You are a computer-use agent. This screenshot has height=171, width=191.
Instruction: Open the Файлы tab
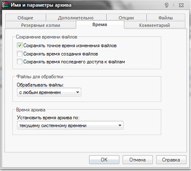click(x=166, y=18)
